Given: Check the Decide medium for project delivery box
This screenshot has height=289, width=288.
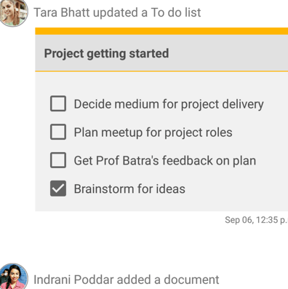Looking at the screenshot, I should pyautogui.click(x=58, y=103).
